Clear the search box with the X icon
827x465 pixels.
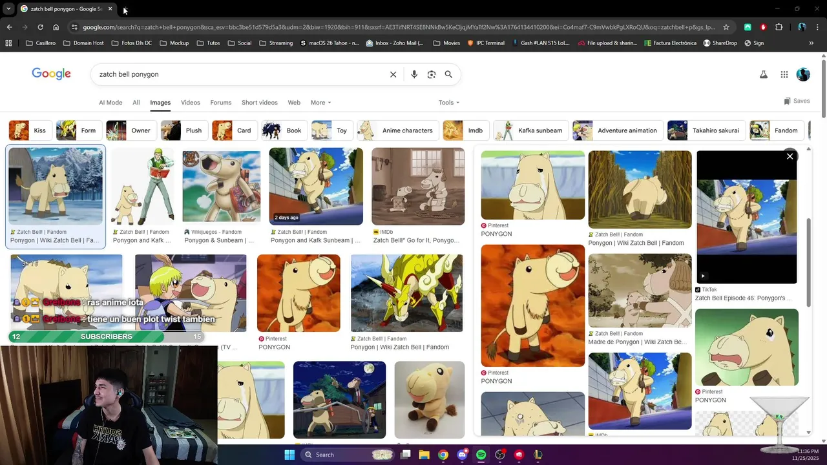pyautogui.click(x=393, y=74)
